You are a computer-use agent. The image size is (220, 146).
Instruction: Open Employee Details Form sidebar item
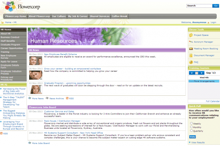13,66
